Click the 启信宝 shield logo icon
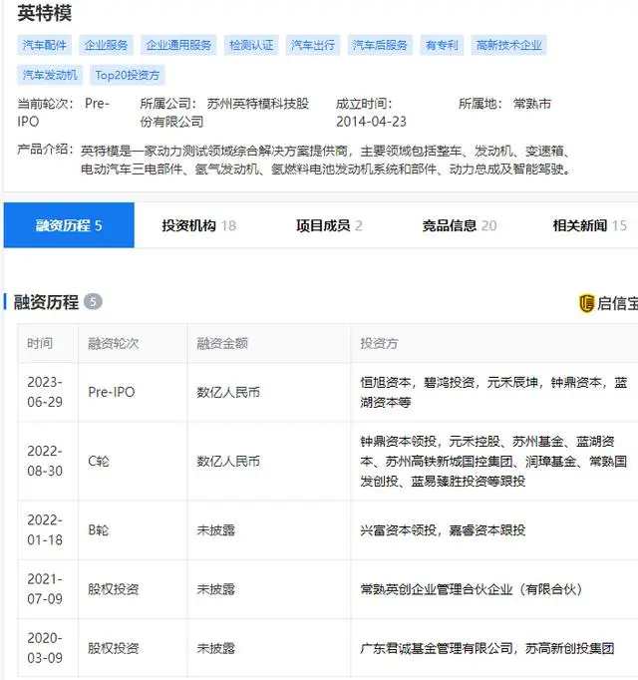The height and width of the screenshot is (680, 638). point(586,303)
